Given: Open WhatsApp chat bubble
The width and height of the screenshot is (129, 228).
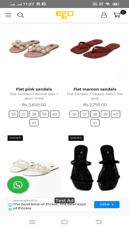Looking at the screenshot, I should (18, 185).
